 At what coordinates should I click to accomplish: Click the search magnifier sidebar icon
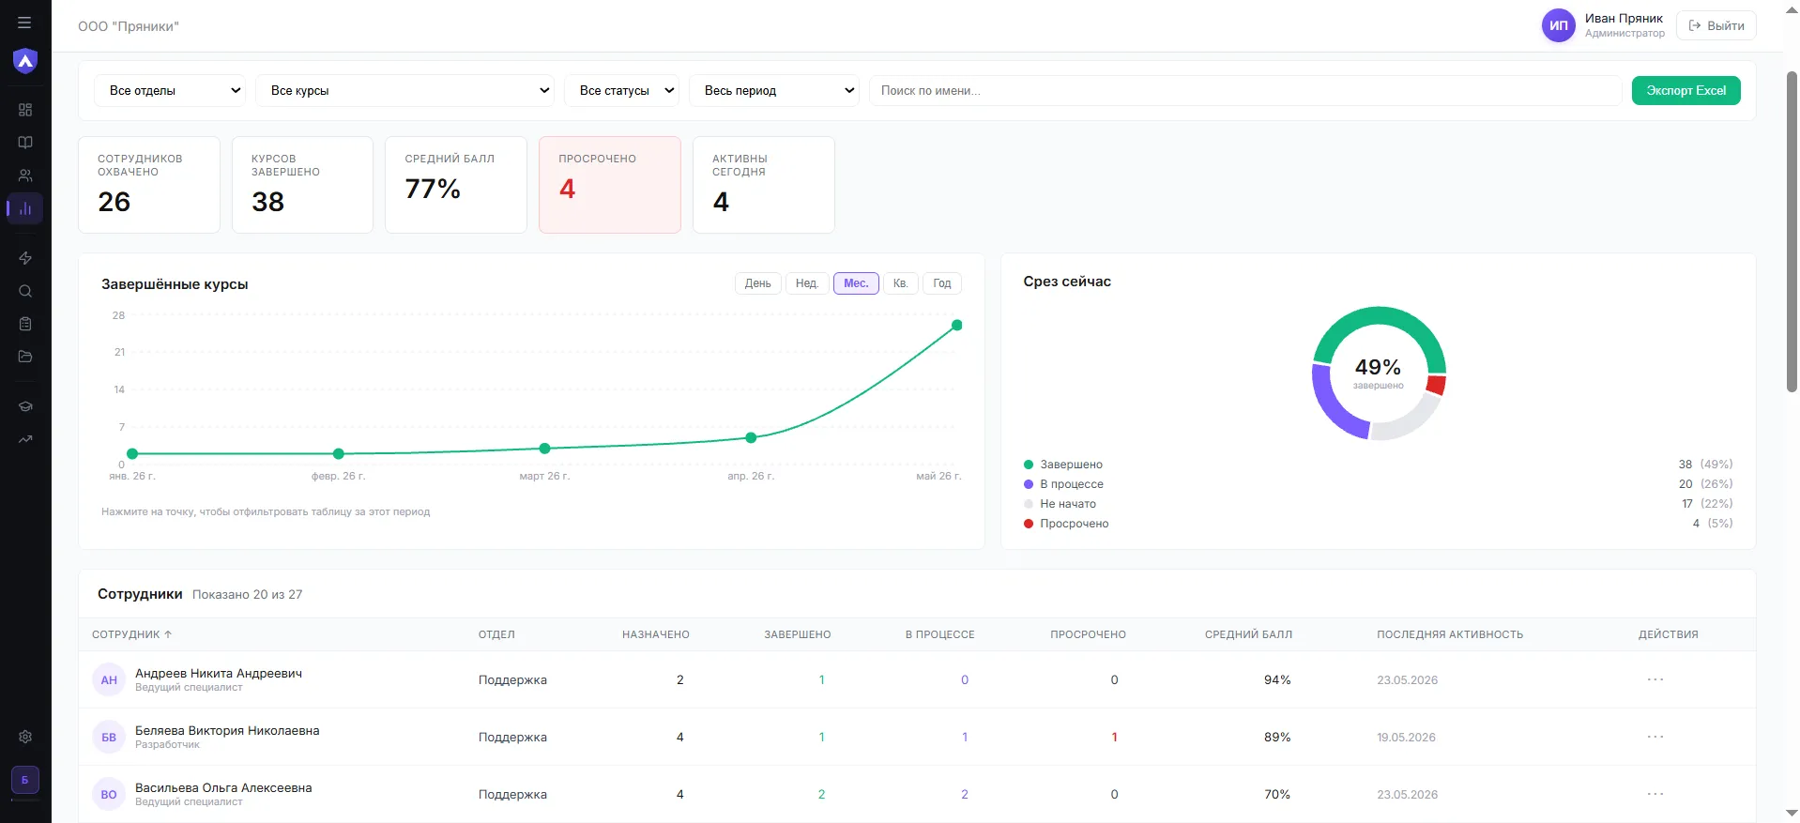(25, 291)
